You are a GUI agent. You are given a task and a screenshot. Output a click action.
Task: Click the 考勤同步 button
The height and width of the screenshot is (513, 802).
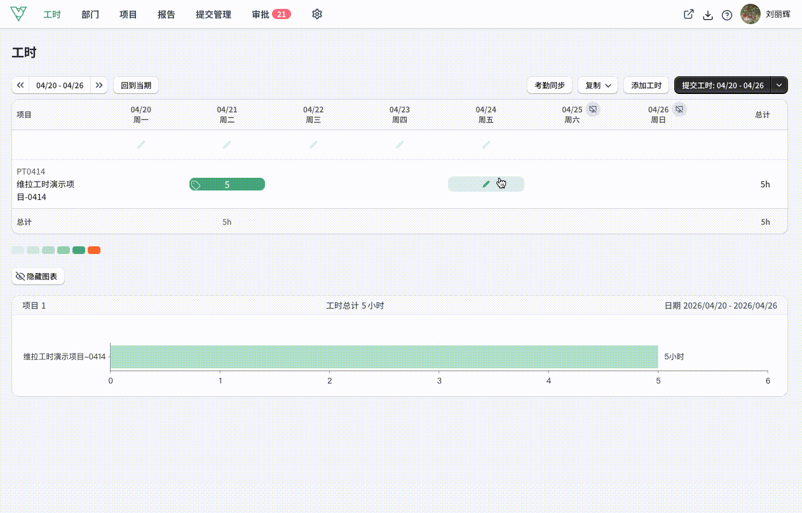coord(550,85)
